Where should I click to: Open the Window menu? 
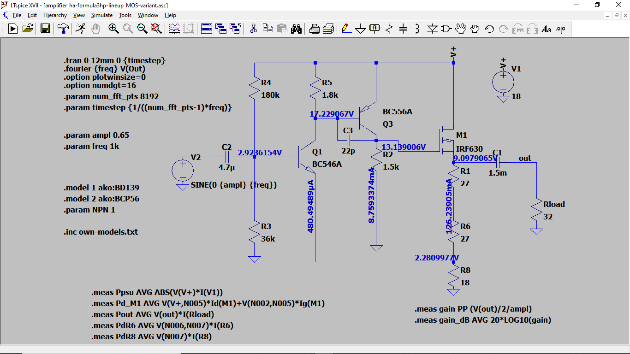click(x=148, y=15)
